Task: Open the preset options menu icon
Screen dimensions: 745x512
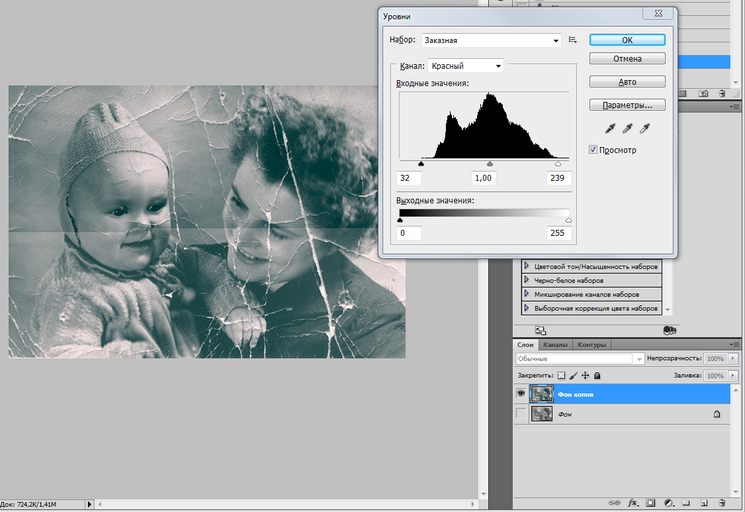Action: coord(573,40)
